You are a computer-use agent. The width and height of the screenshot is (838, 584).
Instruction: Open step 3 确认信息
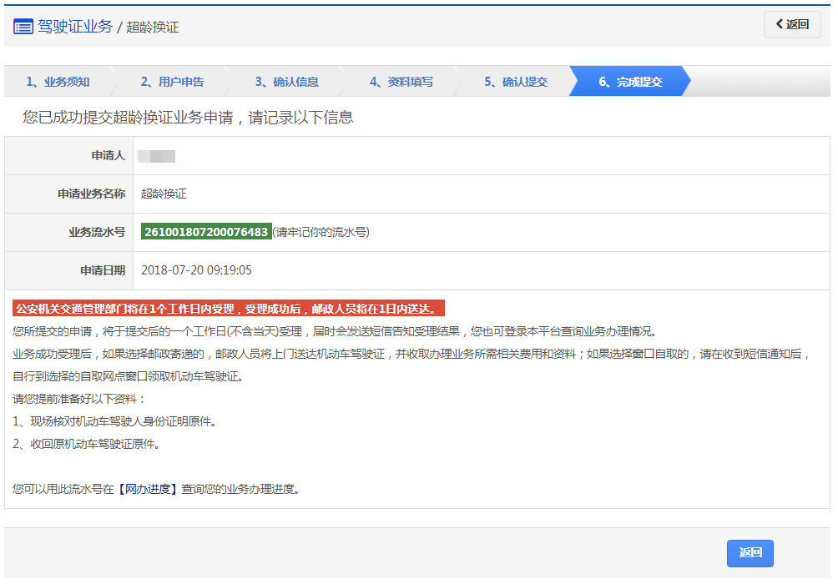pos(286,82)
